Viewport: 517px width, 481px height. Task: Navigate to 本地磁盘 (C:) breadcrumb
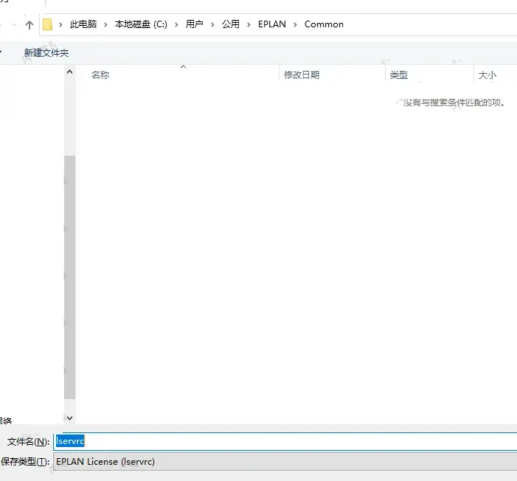click(x=141, y=24)
